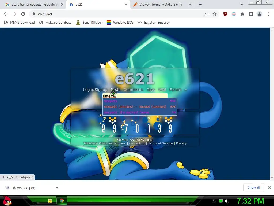Select the neopets (species) suggestion
The height and width of the screenshot is (206, 274).
point(140,107)
